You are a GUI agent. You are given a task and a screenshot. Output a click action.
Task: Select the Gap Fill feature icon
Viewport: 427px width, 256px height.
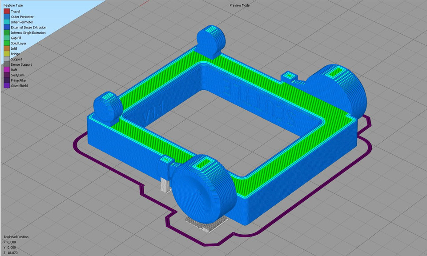point(6,38)
